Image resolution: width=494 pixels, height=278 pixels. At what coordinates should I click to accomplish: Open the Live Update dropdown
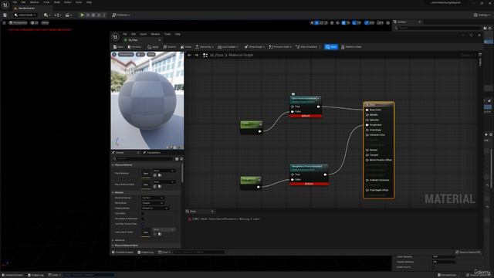(x=228, y=47)
